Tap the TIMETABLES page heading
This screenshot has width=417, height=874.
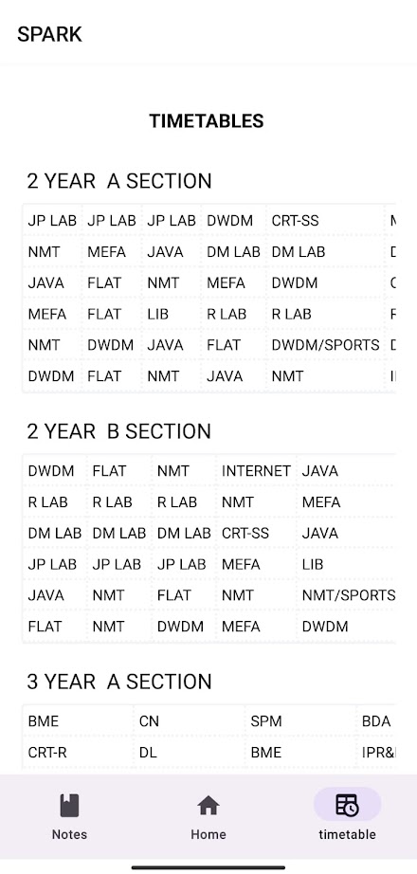point(207,121)
